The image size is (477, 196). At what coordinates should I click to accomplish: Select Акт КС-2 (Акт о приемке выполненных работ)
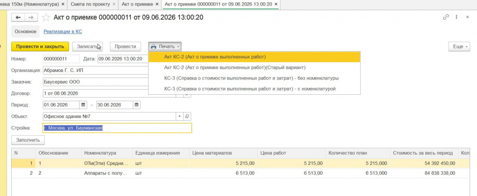pyautogui.click(x=254, y=57)
